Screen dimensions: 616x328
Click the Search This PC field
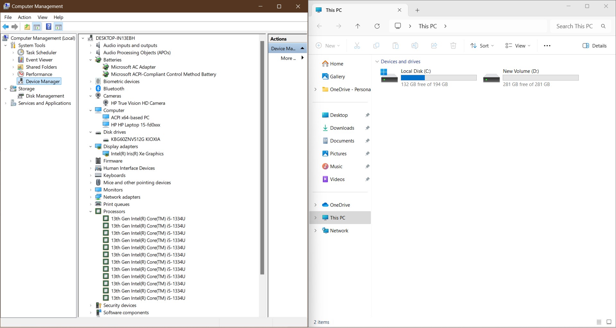click(x=574, y=26)
